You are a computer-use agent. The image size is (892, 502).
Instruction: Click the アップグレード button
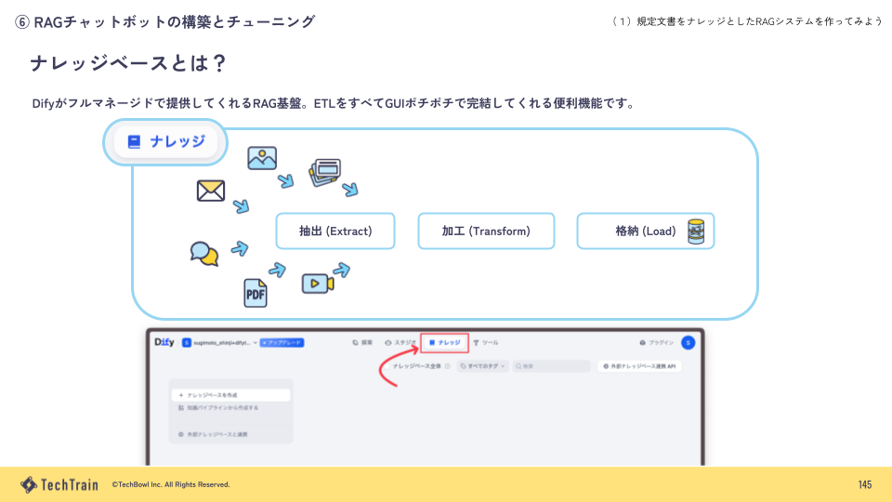click(282, 342)
